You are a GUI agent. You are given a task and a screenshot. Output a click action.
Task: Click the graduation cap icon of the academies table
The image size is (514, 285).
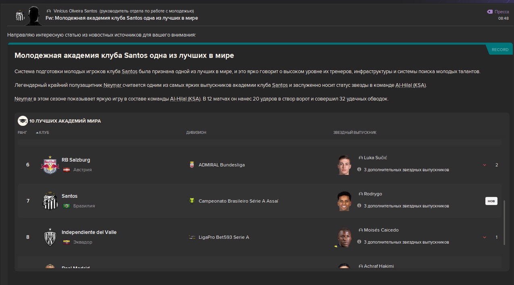(x=23, y=121)
